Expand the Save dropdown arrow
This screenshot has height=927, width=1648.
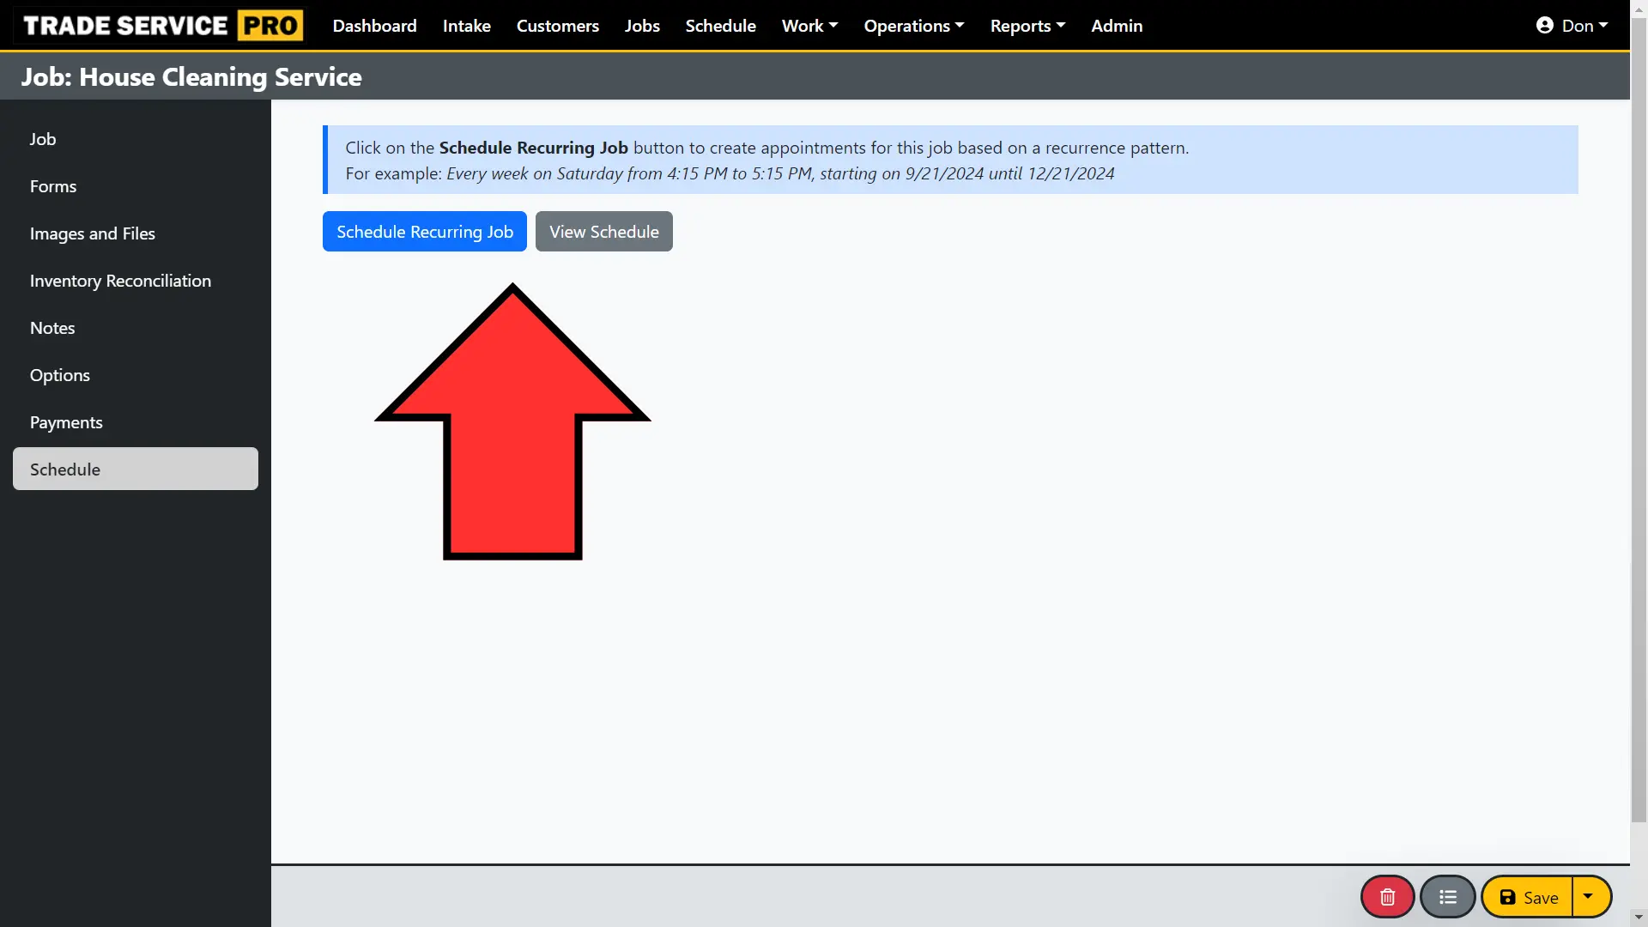[x=1590, y=896]
